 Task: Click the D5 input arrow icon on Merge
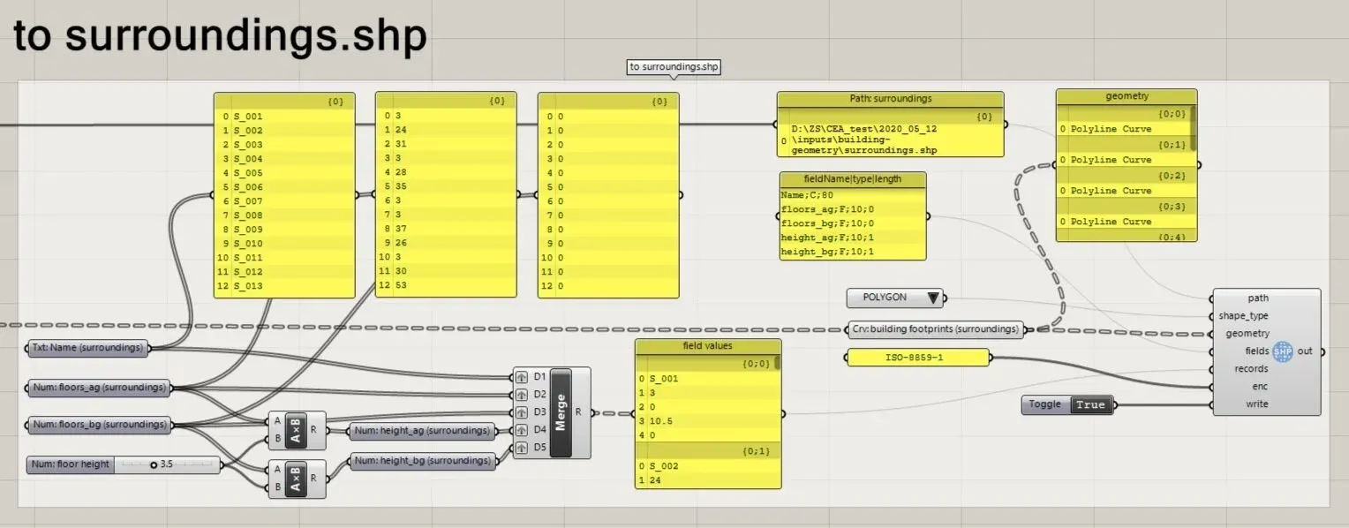coord(522,448)
